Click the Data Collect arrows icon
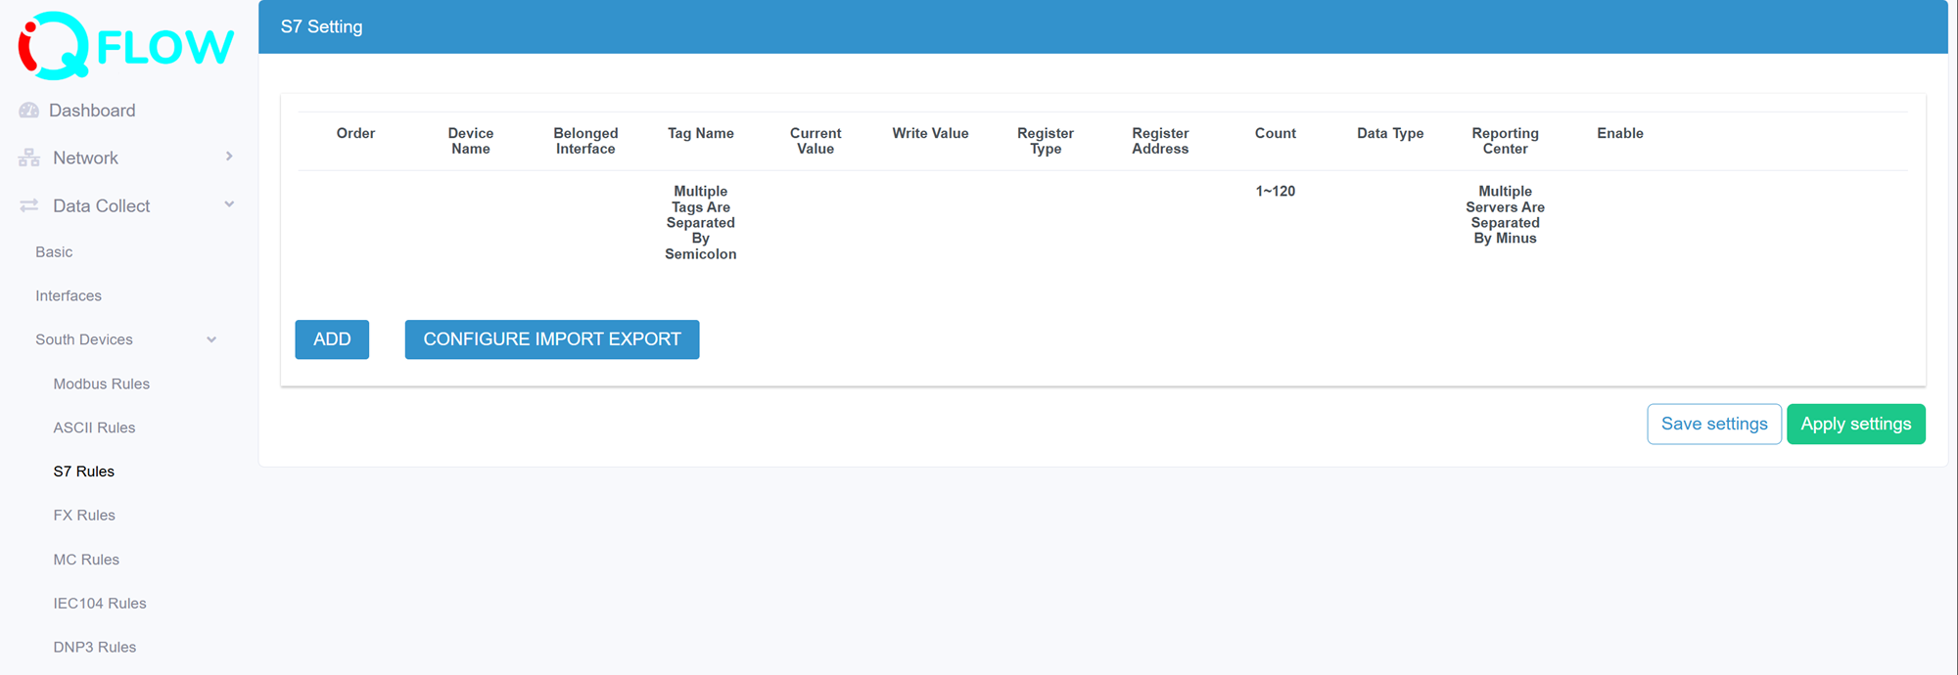The width and height of the screenshot is (1958, 675). point(29,205)
